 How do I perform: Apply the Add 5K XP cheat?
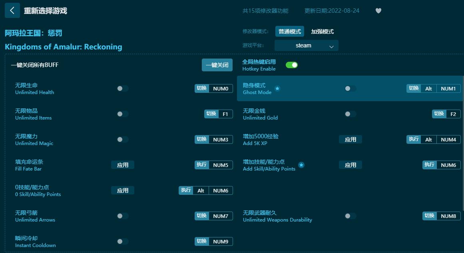coord(350,139)
